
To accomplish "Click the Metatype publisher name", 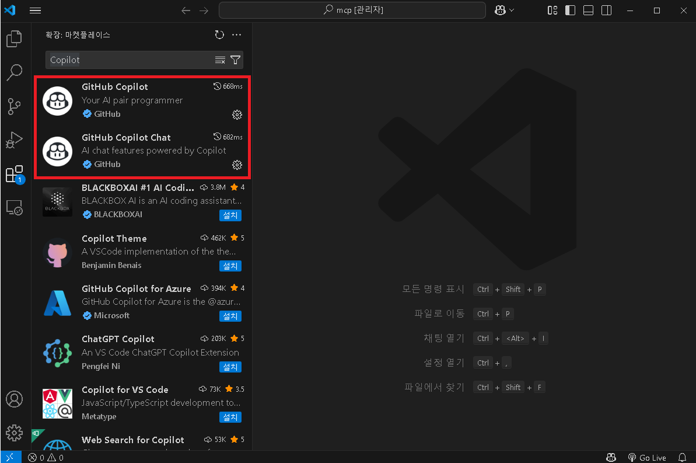I will click(99, 416).
